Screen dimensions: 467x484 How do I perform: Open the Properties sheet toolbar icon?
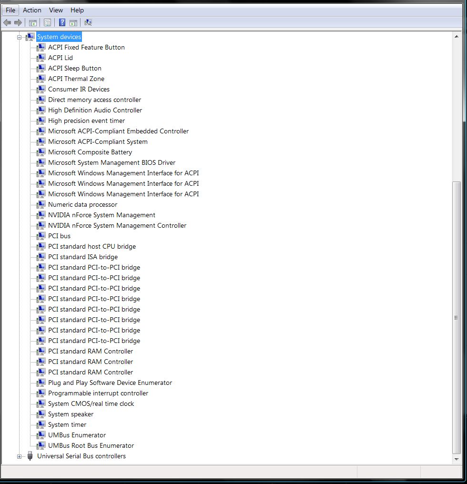47,22
